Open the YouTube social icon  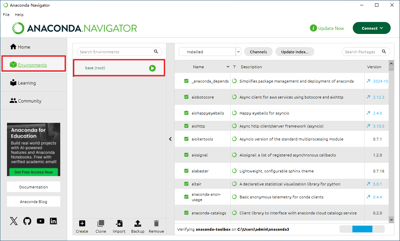pyautogui.click(x=41, y=221)
